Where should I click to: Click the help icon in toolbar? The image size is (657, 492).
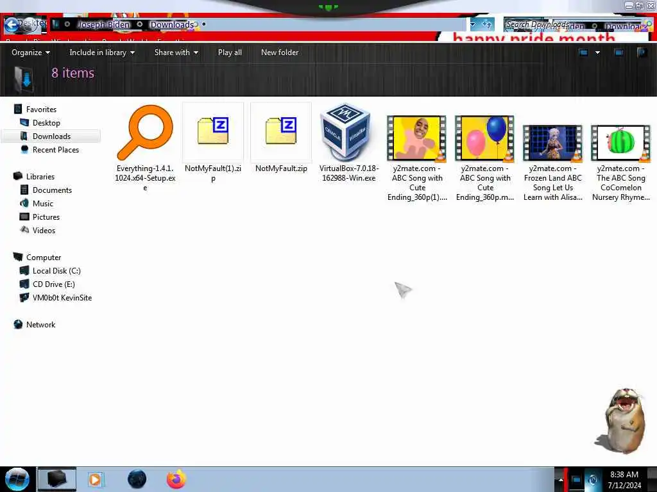pyautogui.click(x=642, y=53)
